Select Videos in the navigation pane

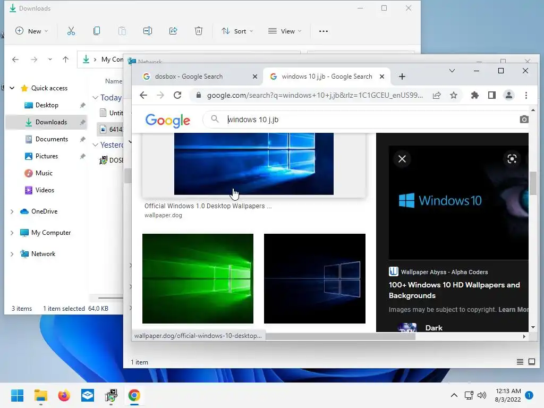(45, 190)
